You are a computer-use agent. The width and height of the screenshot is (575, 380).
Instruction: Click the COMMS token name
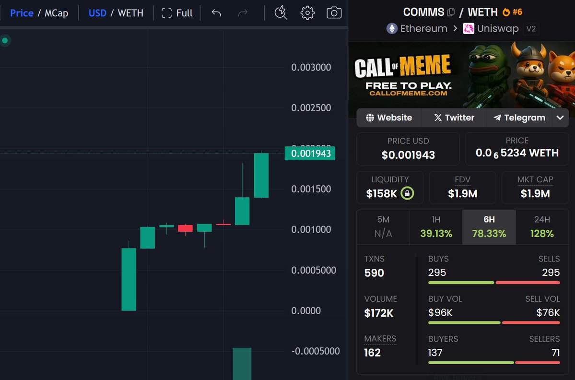[423, 12]
